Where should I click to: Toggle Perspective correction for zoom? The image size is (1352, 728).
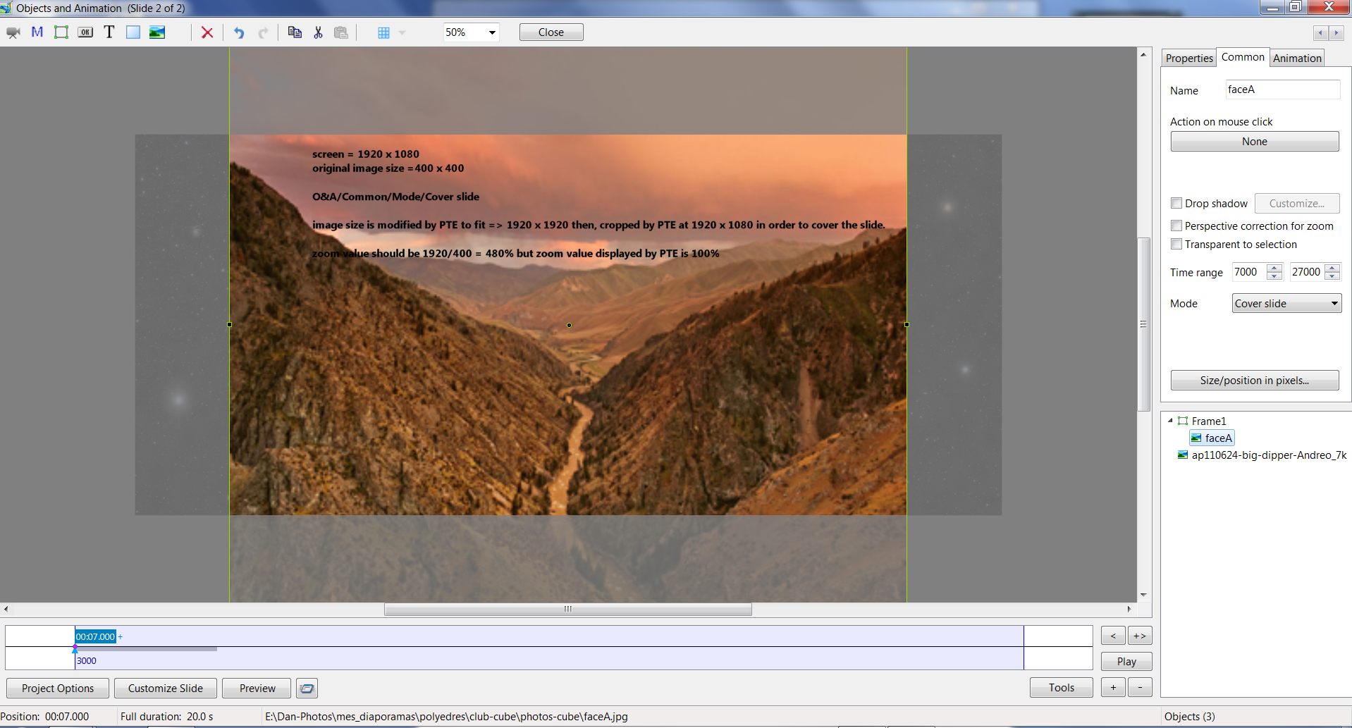[x=1176, y=226]
